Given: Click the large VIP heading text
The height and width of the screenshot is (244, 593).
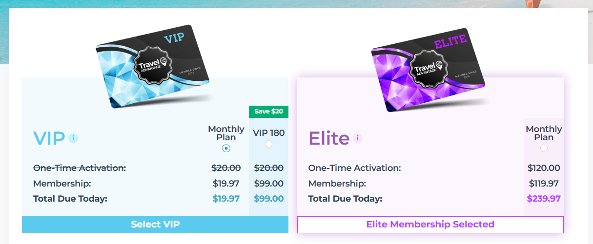Looking at the screenshot, I should 49,139.
